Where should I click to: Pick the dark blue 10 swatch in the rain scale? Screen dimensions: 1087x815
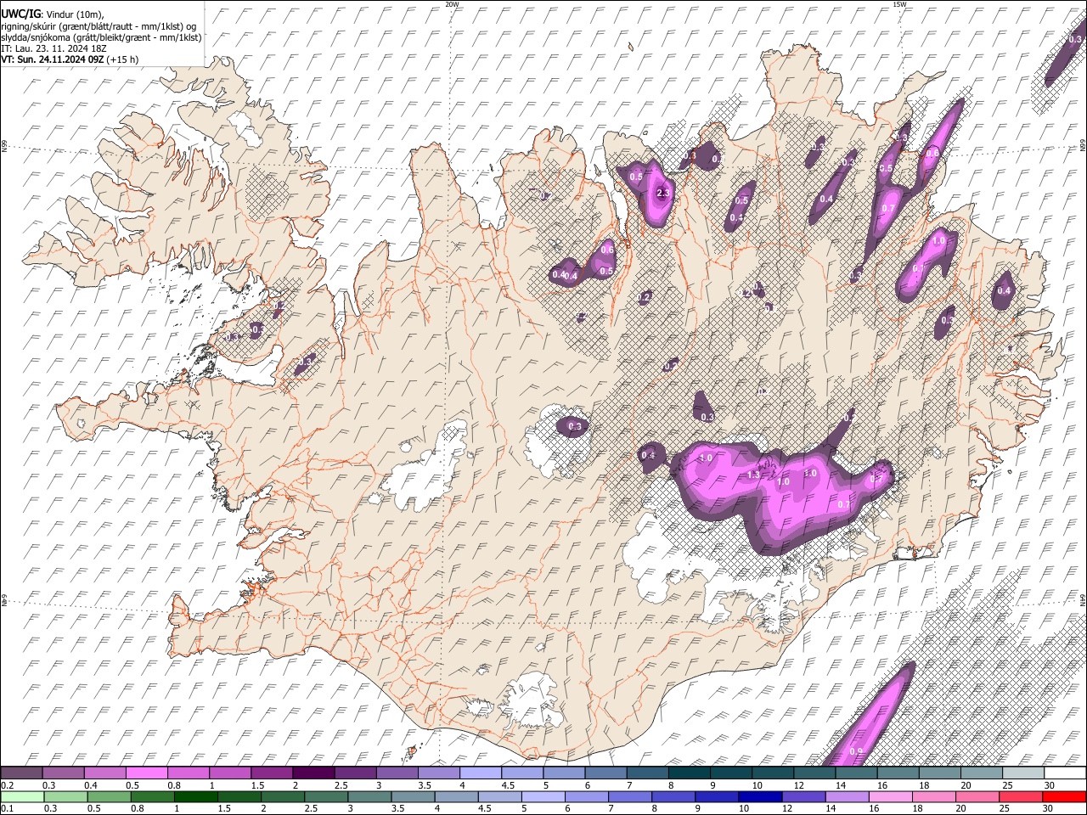(761, 796)
